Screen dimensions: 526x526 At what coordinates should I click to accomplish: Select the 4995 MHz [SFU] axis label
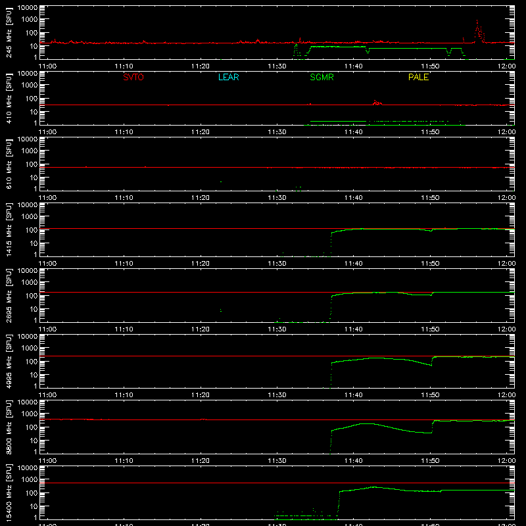coord(9,361)
